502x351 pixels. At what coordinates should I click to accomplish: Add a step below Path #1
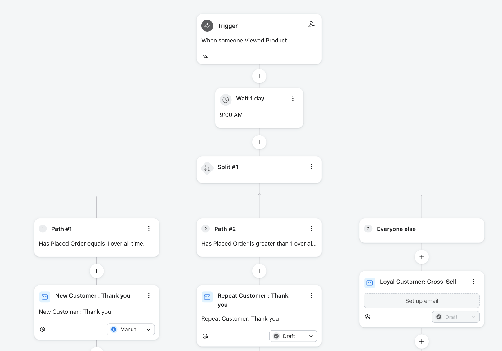coord(97,271)
